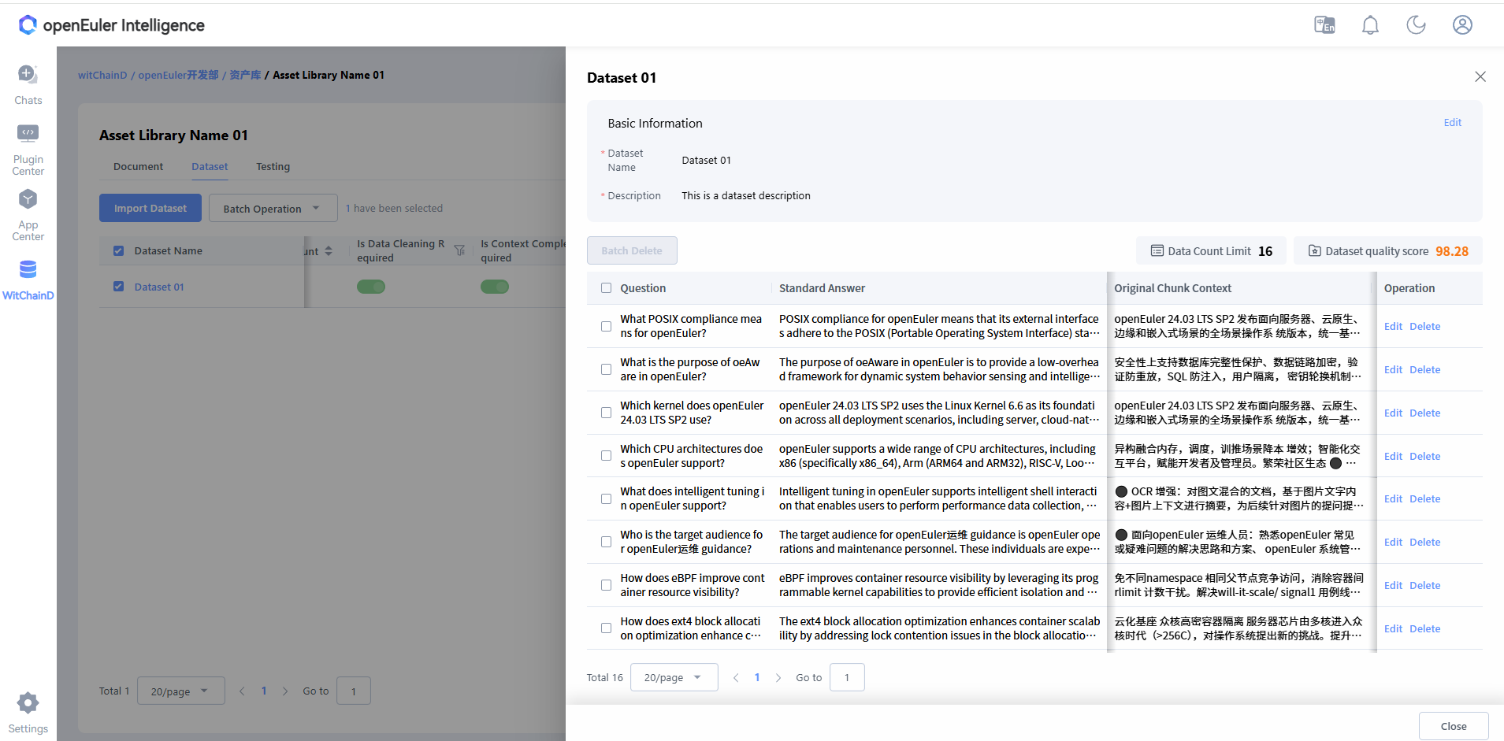Switch to the Testing tab
The image size is (1504, 741).
(x=273, y=166)
